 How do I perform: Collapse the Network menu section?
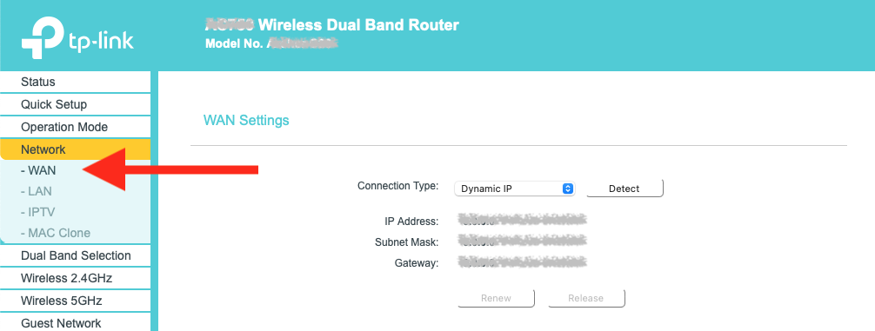pos(76,149)
